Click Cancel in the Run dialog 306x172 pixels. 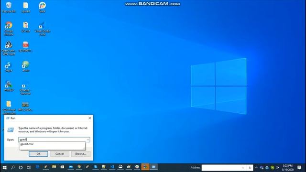(59, 154)
